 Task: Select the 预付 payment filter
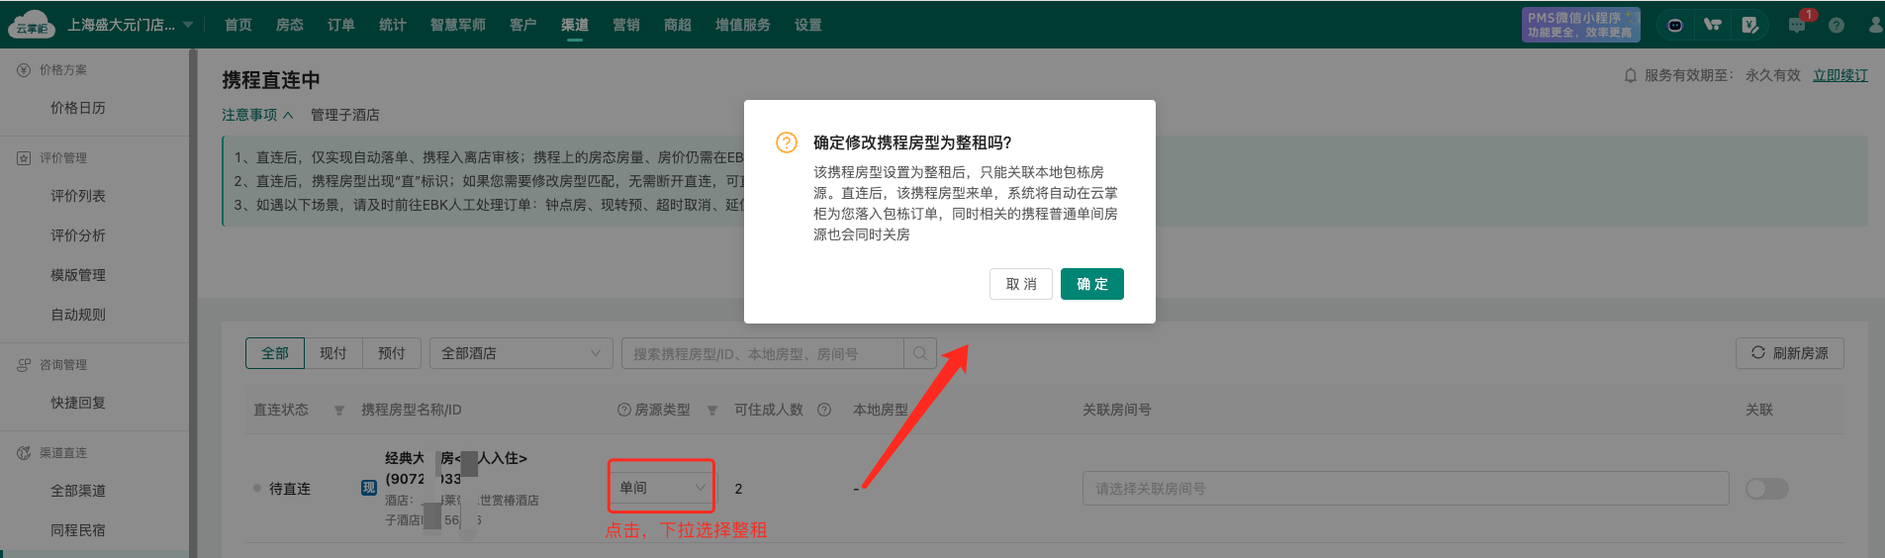coord(392,353)
